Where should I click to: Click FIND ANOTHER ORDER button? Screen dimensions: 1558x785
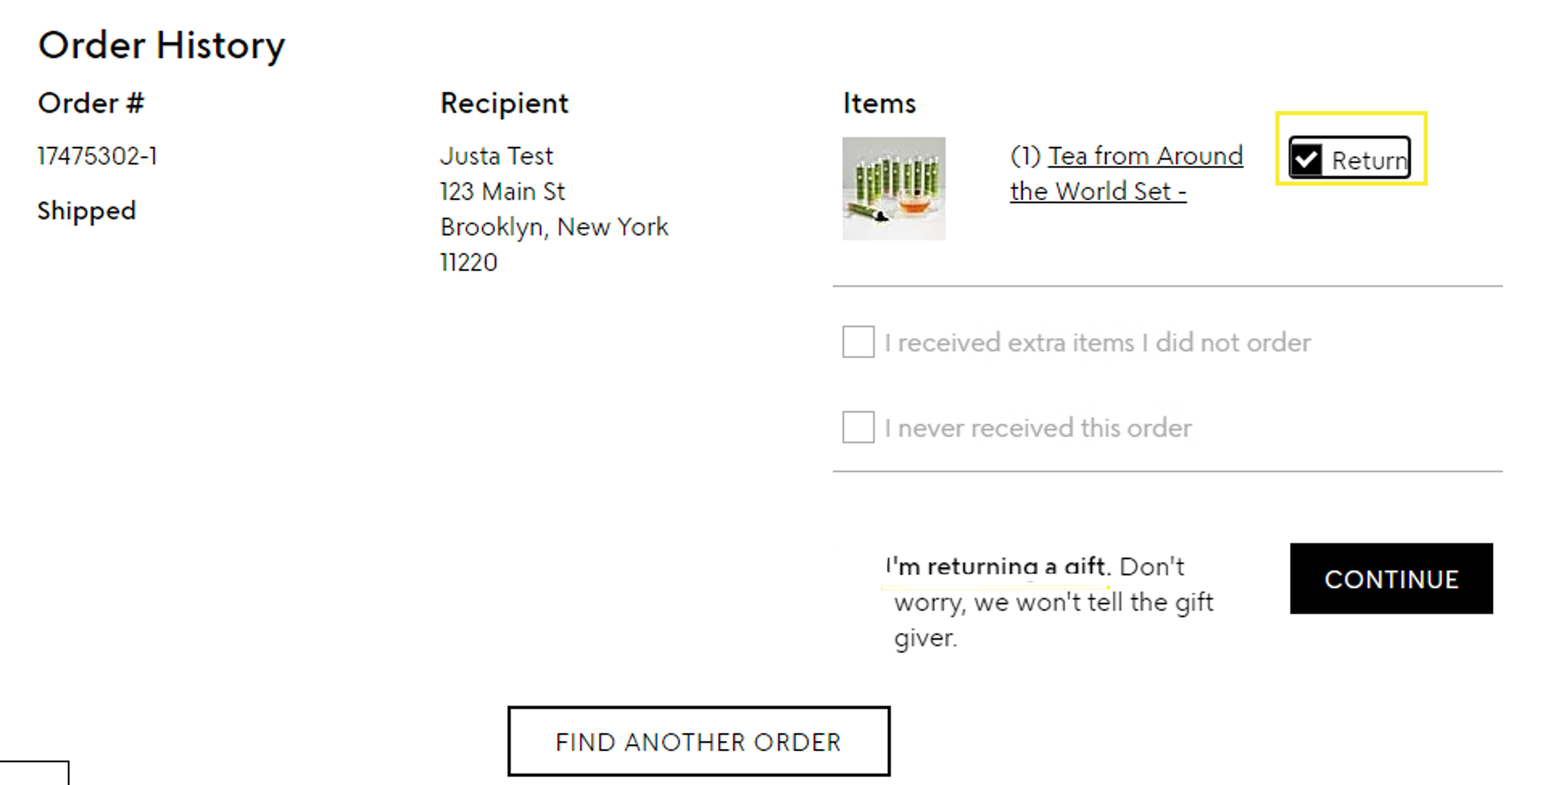(x=698, y=741)
